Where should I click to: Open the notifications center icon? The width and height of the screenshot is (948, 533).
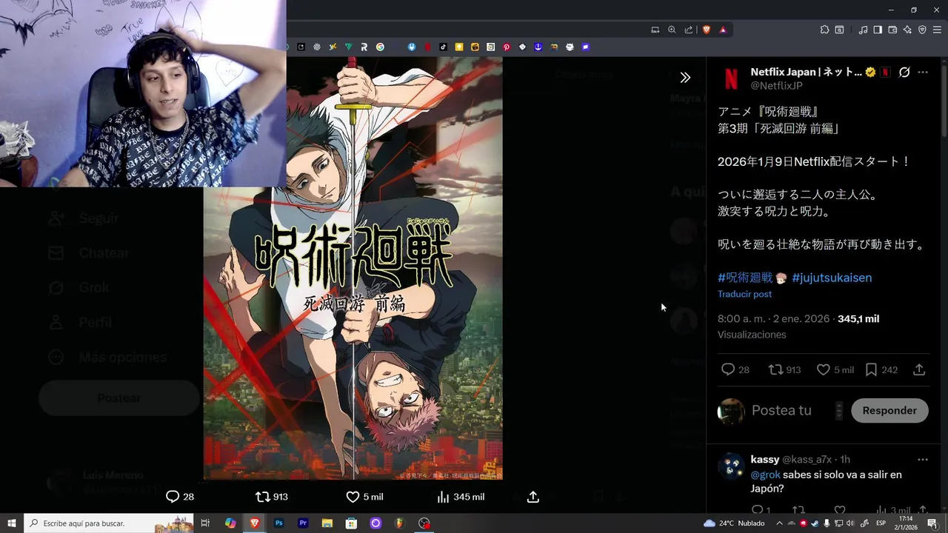(x=932, y=523)
